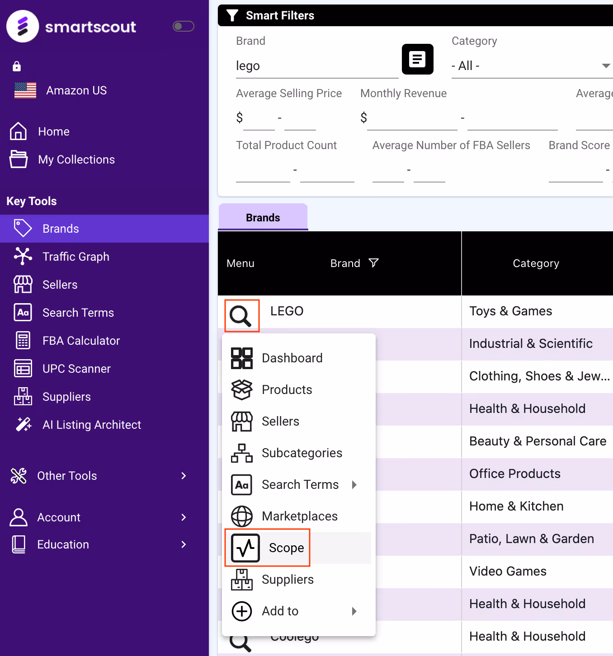Click the Brand column filter icon
Screen dimensions: 613x656
click(x=373, y=263)
